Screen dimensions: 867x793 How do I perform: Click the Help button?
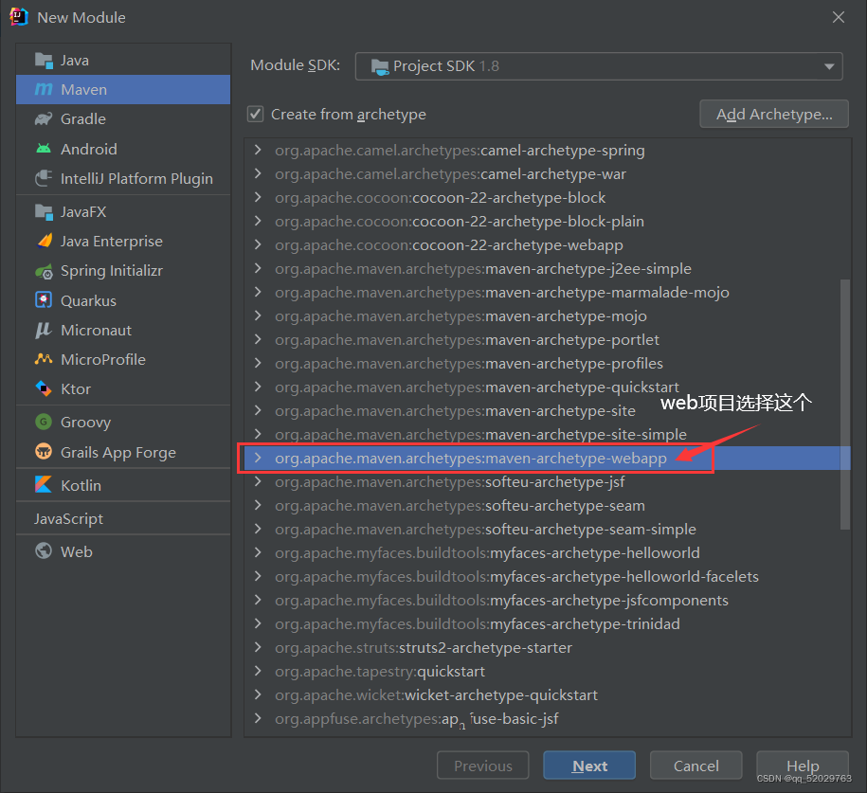point(803,766)
